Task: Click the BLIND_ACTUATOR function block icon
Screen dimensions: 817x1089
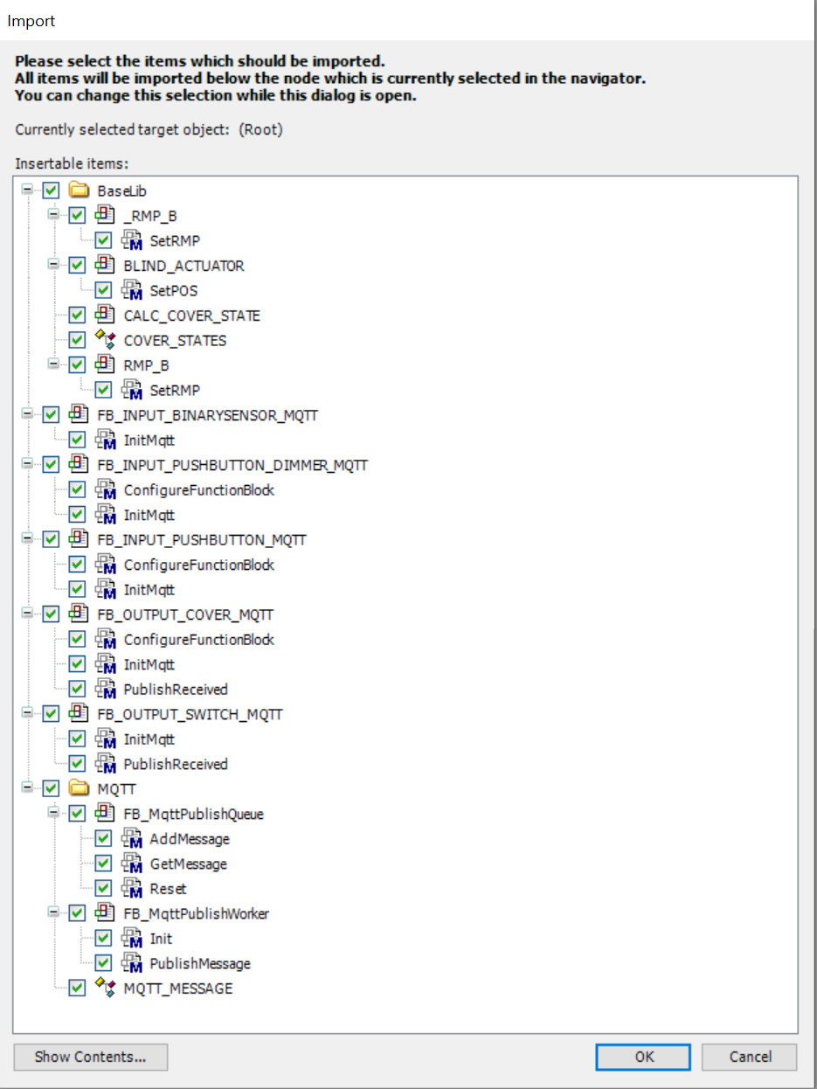Action: click(105, 266)
